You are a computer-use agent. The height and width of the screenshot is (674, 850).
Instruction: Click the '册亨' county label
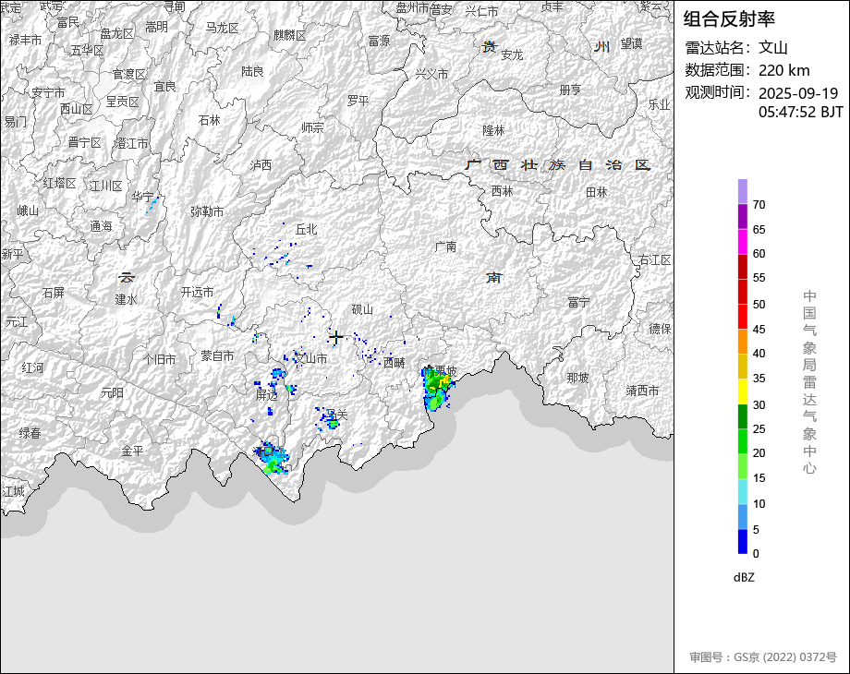(x=570, y=90)
